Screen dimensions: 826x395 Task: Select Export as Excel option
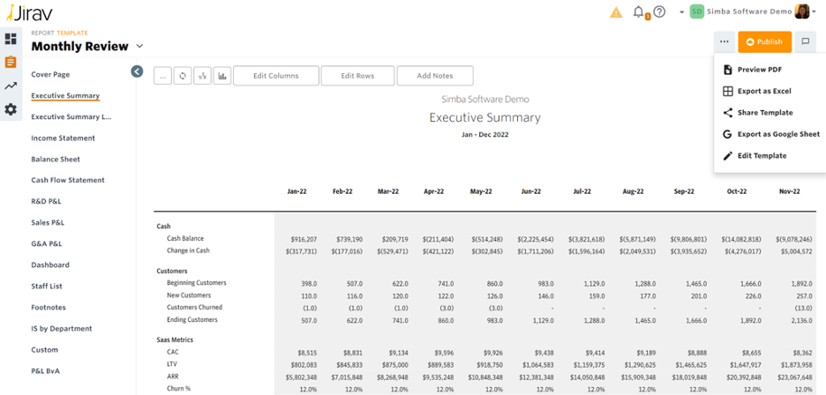(763, 92)
